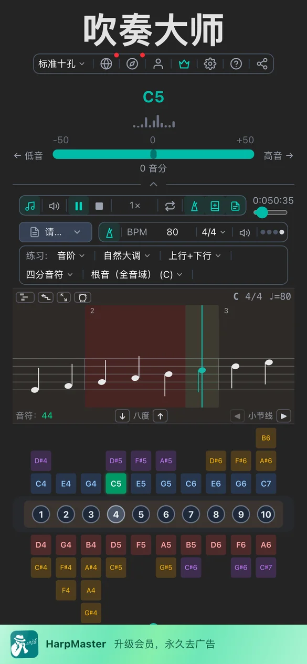Open the compass explore icon
Viewport: 307px width, 664px height.
point(132,64)
